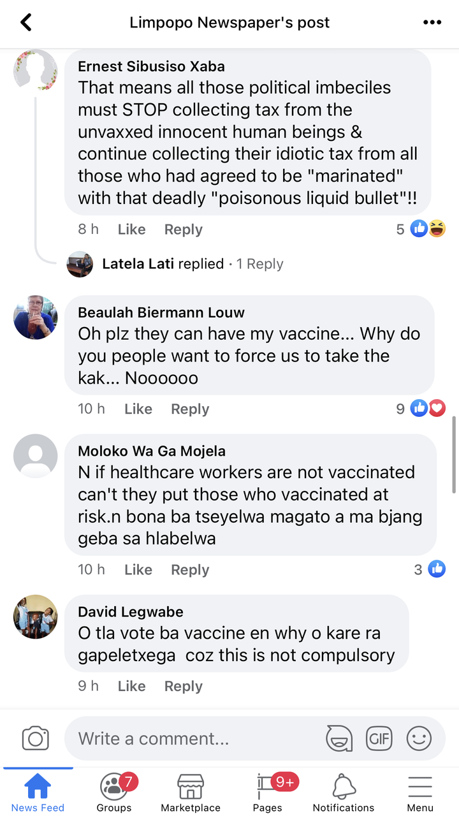Like Moloko Wa Ga Mojela's comment
The width and height of the screenshot is (459, 816).
point(138,569)
